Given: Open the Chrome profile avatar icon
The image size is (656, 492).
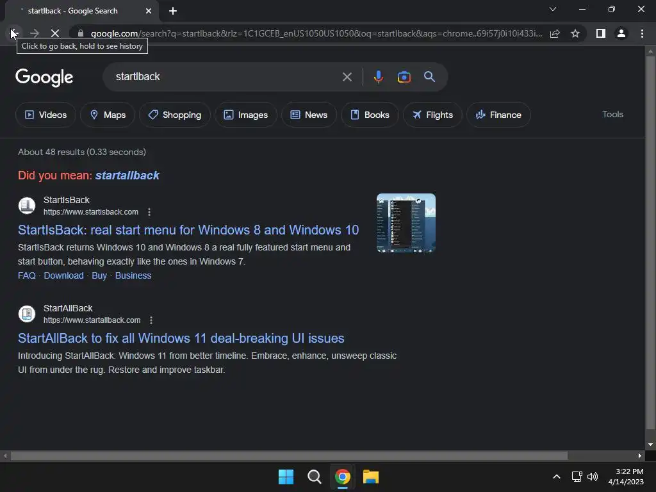Looking at the screenshot, I should click(621, 33).
